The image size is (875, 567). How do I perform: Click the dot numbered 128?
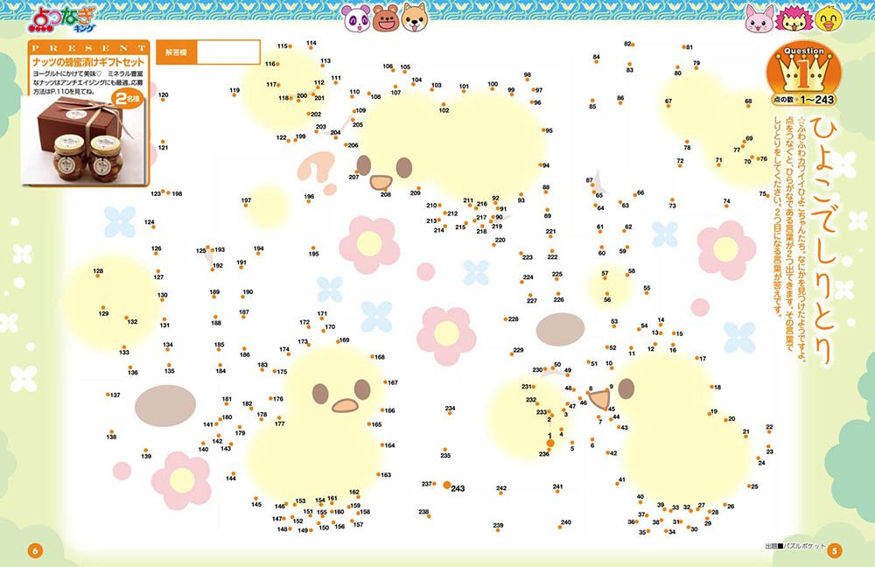click(x=98, y=276)
